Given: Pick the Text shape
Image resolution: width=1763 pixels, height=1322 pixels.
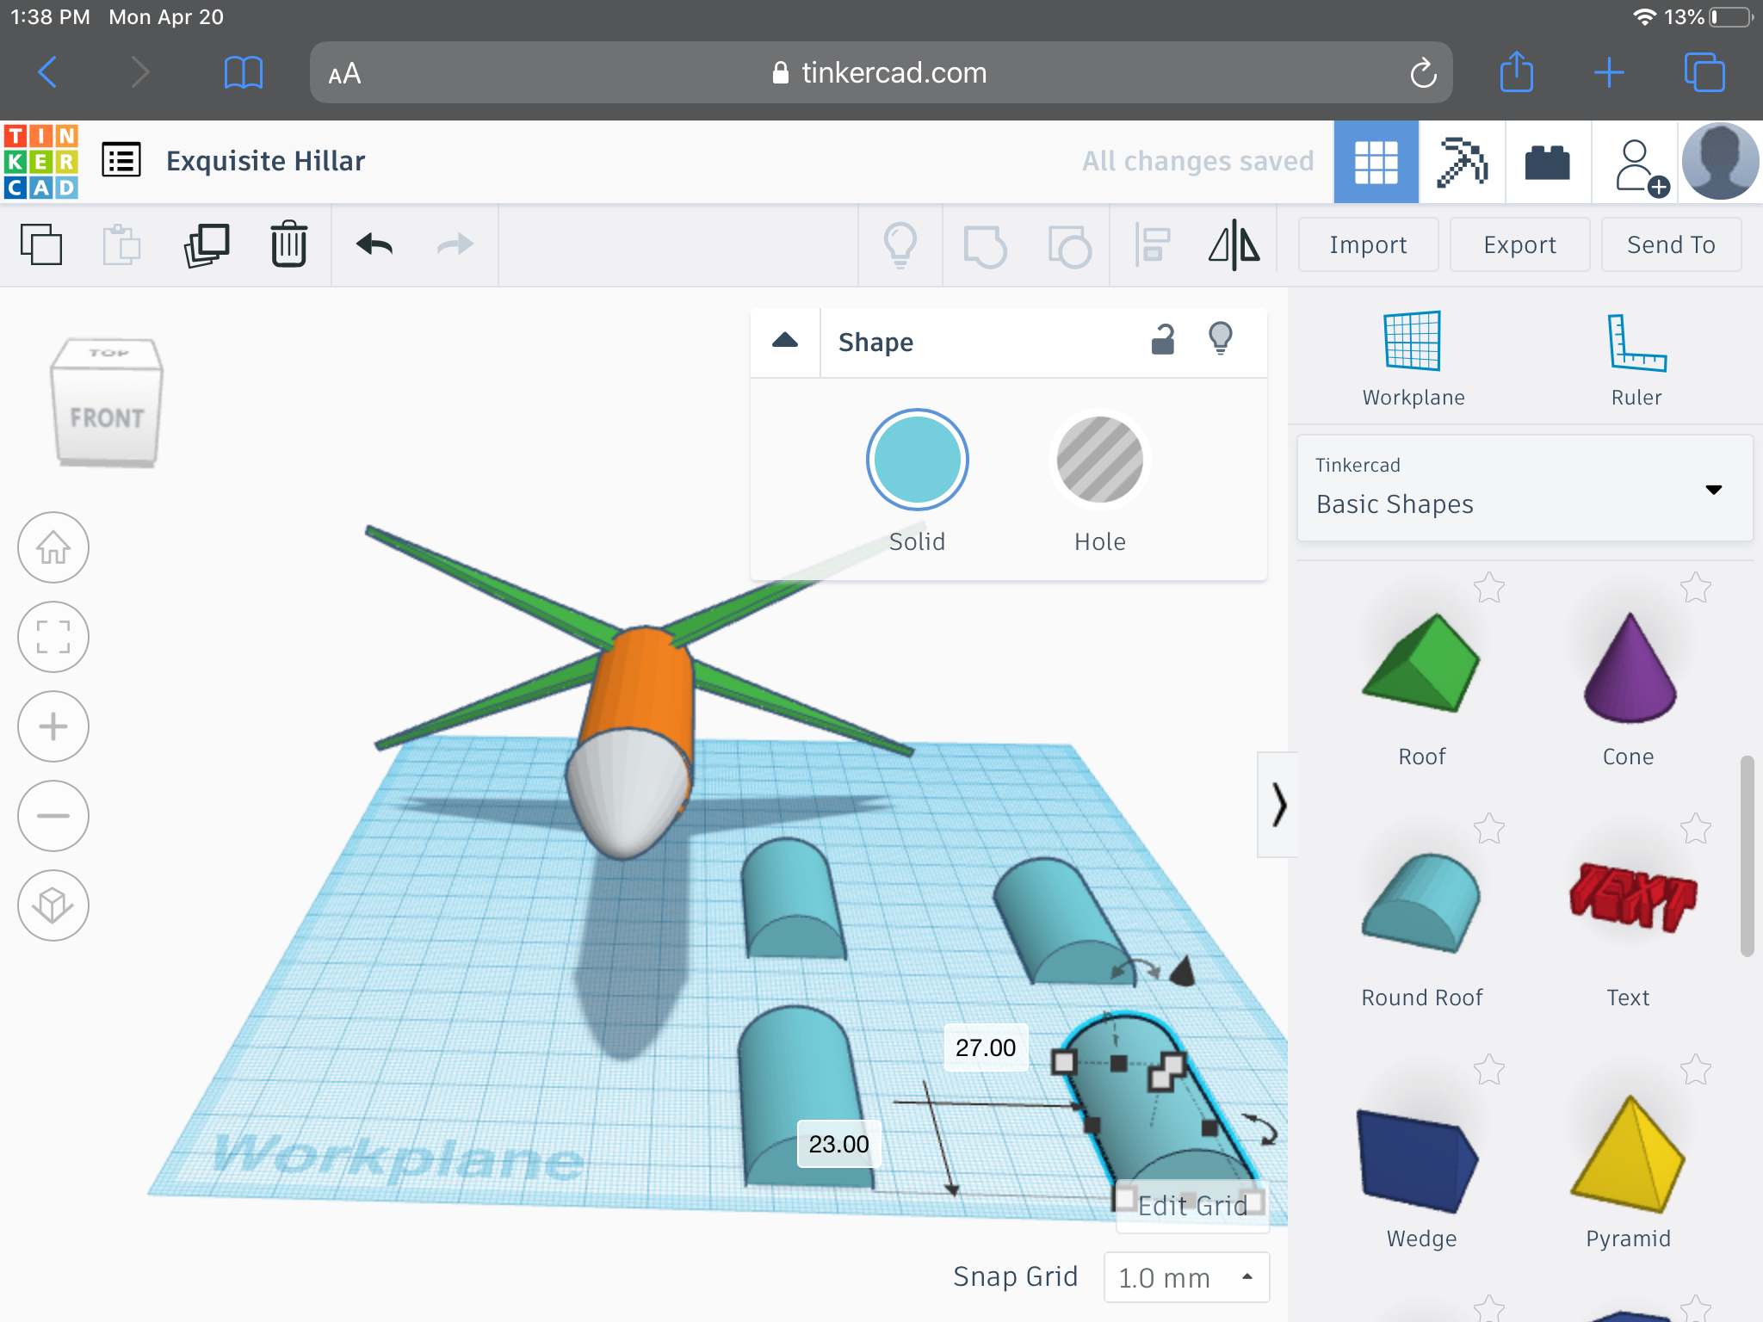Looking at the screenshot, I should (x=1631, y=898).
